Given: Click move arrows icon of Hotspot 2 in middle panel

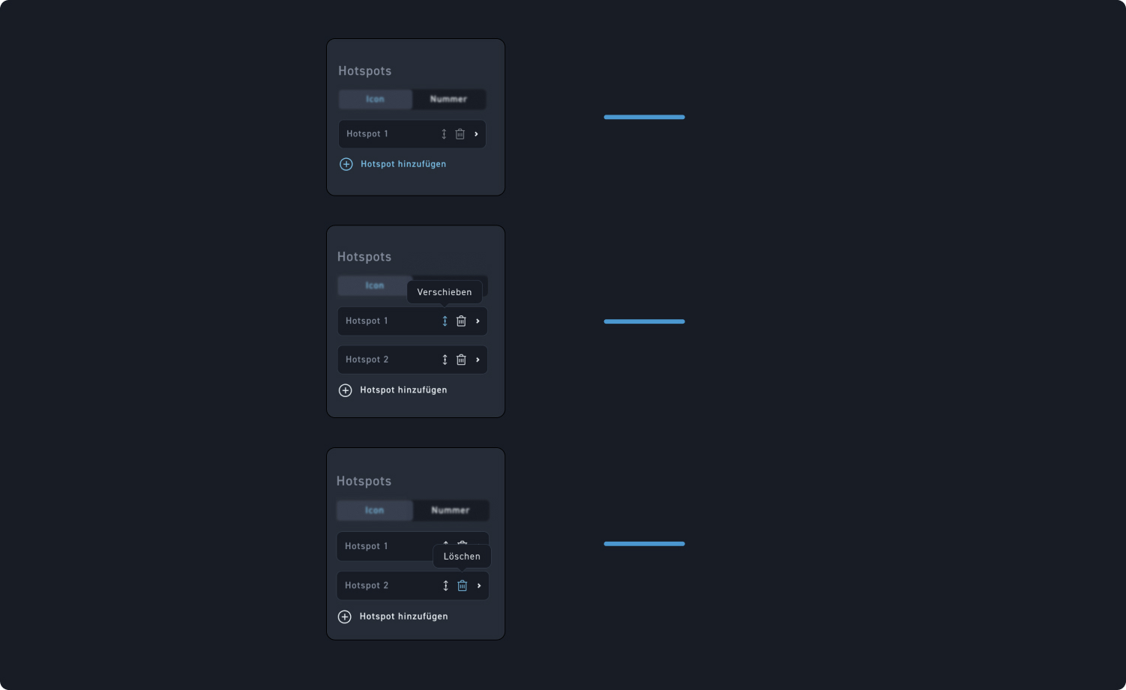Looking at the screenshot, I should [445, 360].
